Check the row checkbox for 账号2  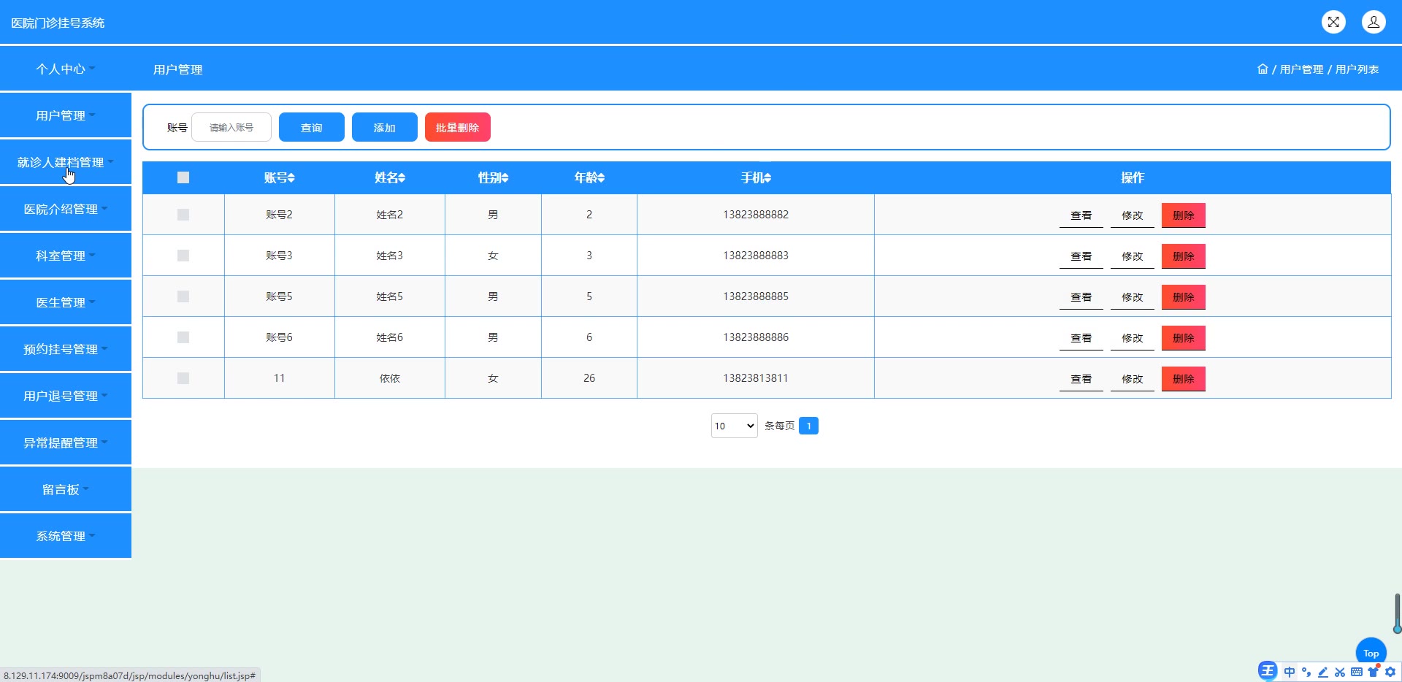(x=183, y=215)
